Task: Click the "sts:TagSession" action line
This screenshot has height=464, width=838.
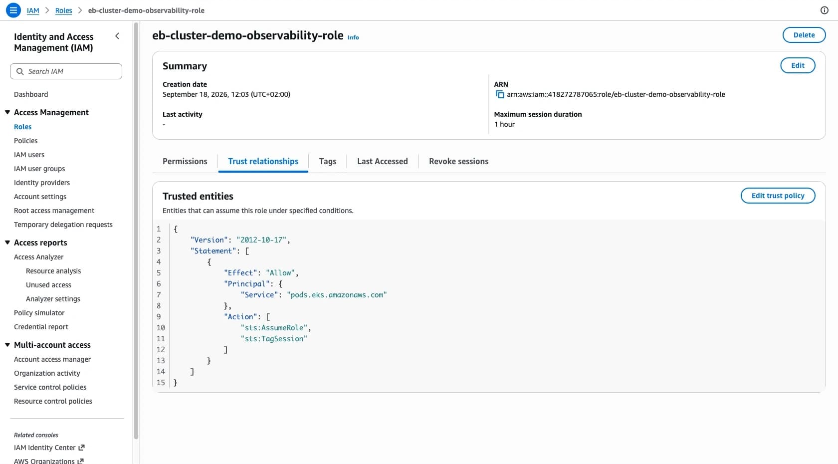Action: click(274, 339)
